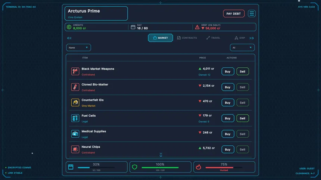Click the 58,000 cr debt value
Viewport: 321px width, 180px height.
[213, 28]
